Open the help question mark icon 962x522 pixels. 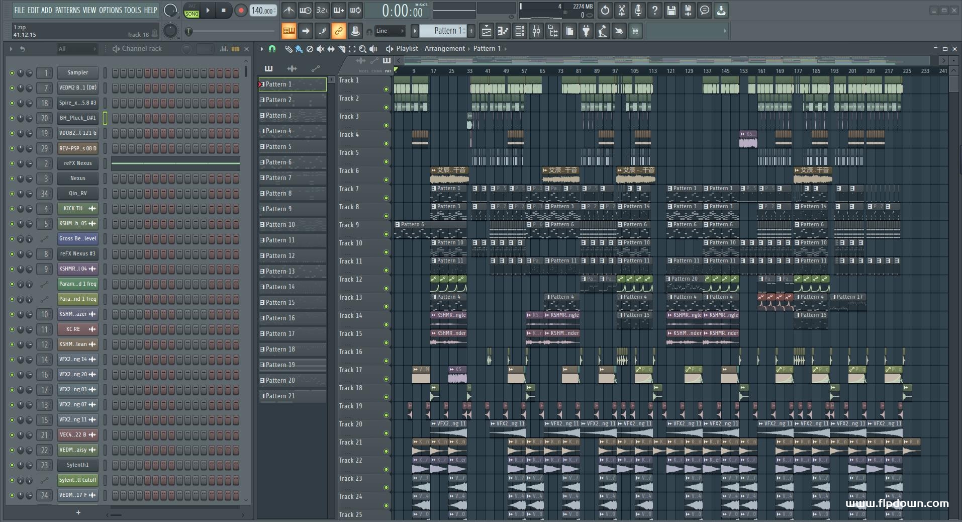pos(654,10)
